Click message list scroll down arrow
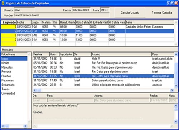 click(x=176, y=86)
